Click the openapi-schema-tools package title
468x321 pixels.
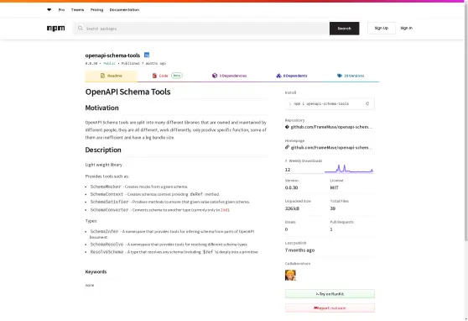pos(112,55)
